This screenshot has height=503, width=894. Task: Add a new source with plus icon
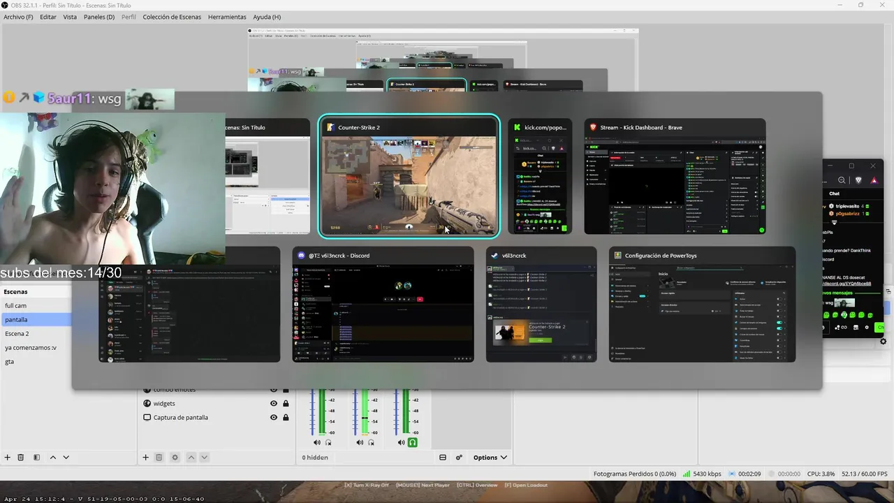coord(145,458)
